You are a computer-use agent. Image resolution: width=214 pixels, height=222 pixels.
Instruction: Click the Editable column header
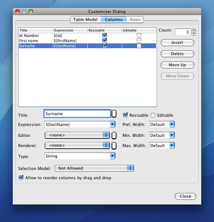[139, 30]
